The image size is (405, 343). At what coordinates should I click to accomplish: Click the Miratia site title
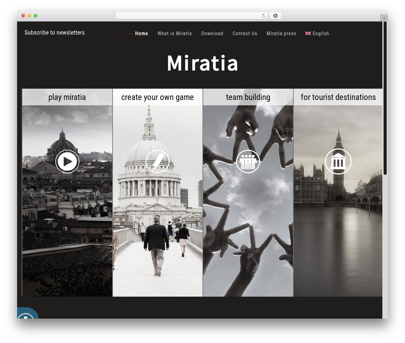[202, 63]
